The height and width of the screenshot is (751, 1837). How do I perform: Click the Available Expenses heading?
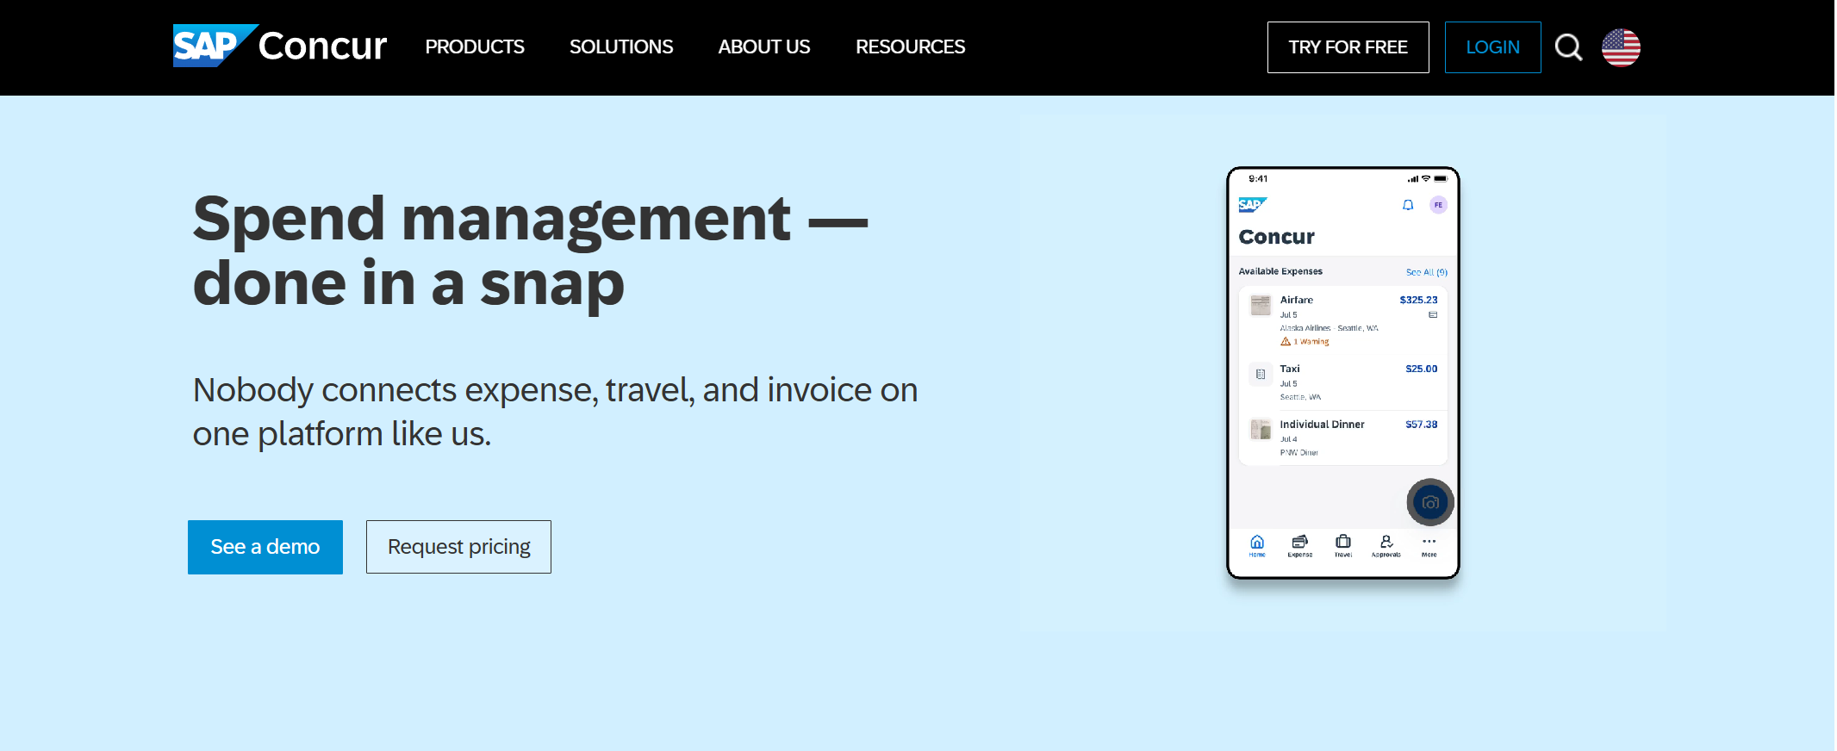pos(1280,271)
